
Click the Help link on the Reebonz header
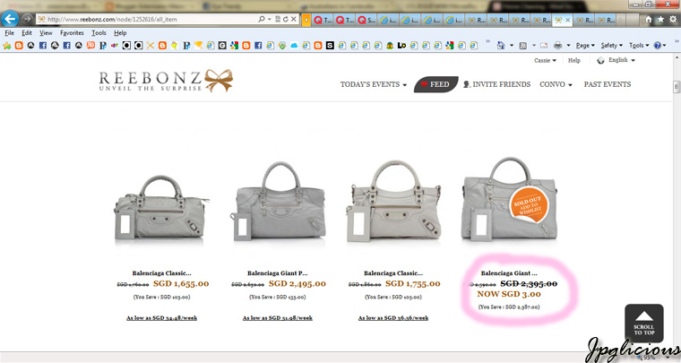click(x=574, y=60)
